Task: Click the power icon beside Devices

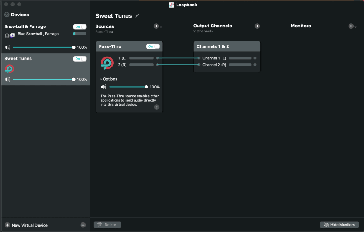Action: [x=7, y=15]
